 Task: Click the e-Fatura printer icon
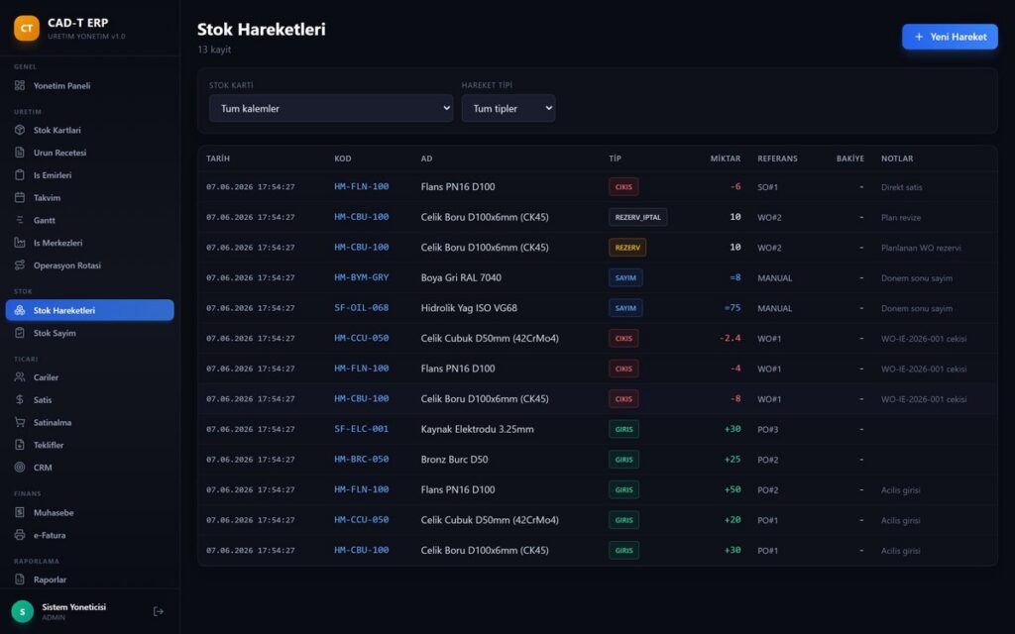pos(20,535)
